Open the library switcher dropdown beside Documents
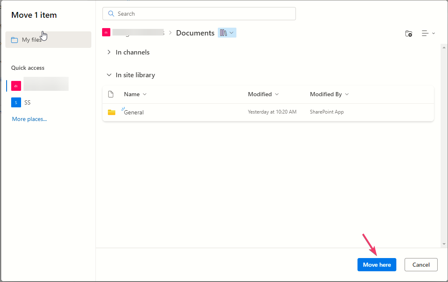The width and height of the screenshot is (448, 282). [227, 33]
